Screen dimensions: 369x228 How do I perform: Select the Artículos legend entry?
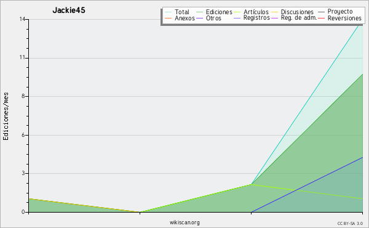coord(256,12)
